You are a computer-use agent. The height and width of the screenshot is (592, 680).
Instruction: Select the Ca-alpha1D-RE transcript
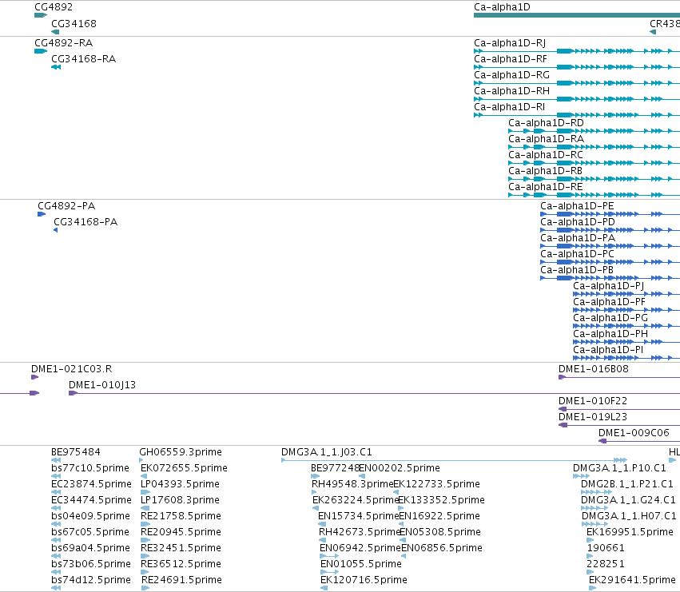point(595,195)
